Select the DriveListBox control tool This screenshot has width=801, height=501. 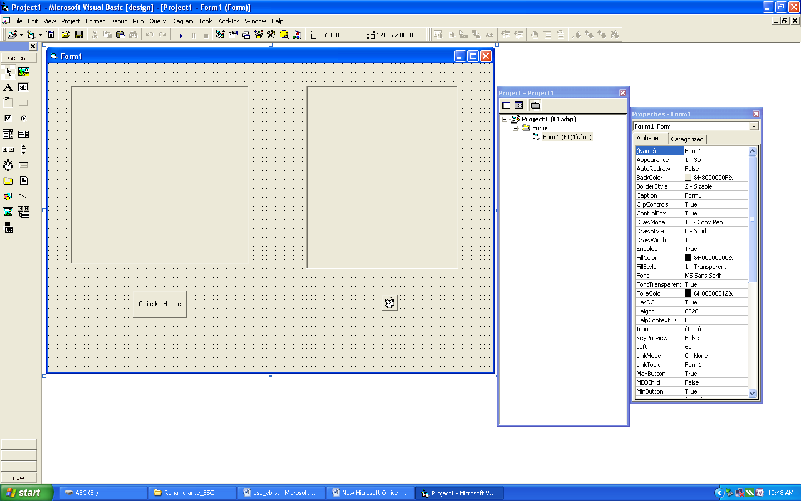[24, 165]
